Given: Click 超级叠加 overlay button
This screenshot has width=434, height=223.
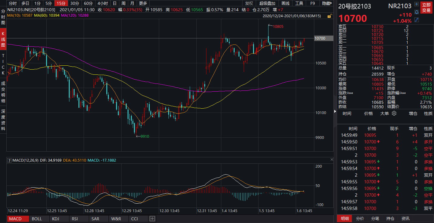Looking at the screenshot, I should pyautogui.click(x=267, y=3).
